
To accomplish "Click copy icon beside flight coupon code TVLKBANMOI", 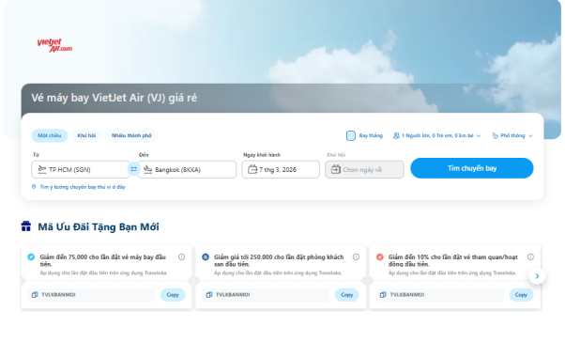I will [x=35, y=295].
